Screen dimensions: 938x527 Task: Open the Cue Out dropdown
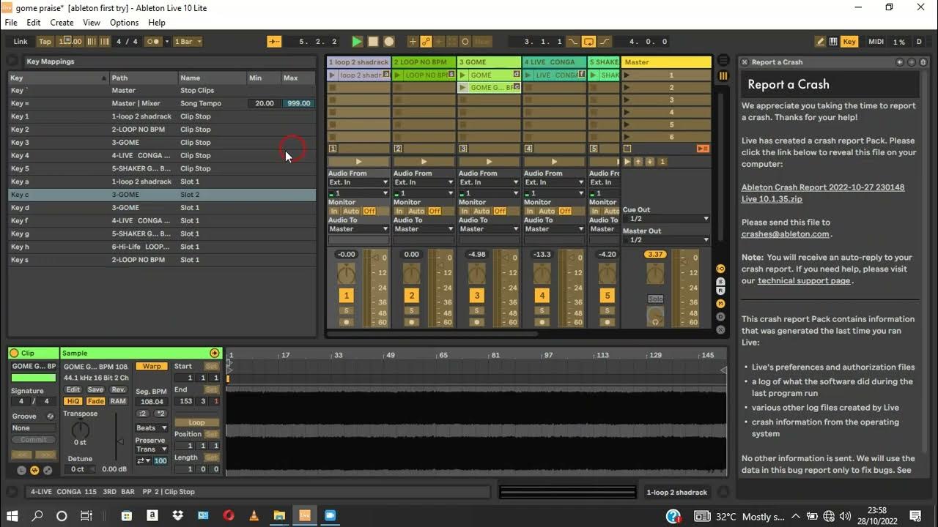tap(666, 219)
